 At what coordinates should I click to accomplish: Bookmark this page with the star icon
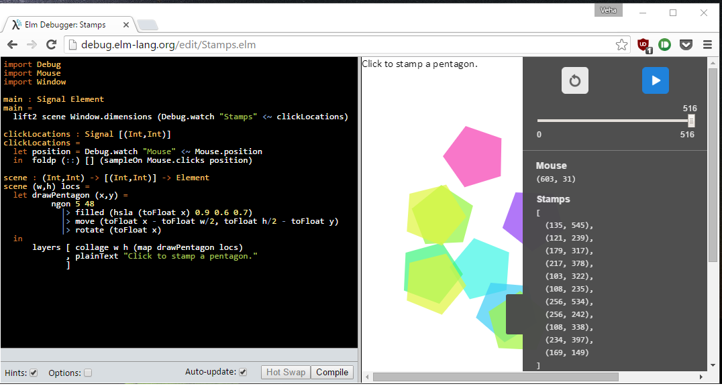pyautogui.click(x=621, y=45)
